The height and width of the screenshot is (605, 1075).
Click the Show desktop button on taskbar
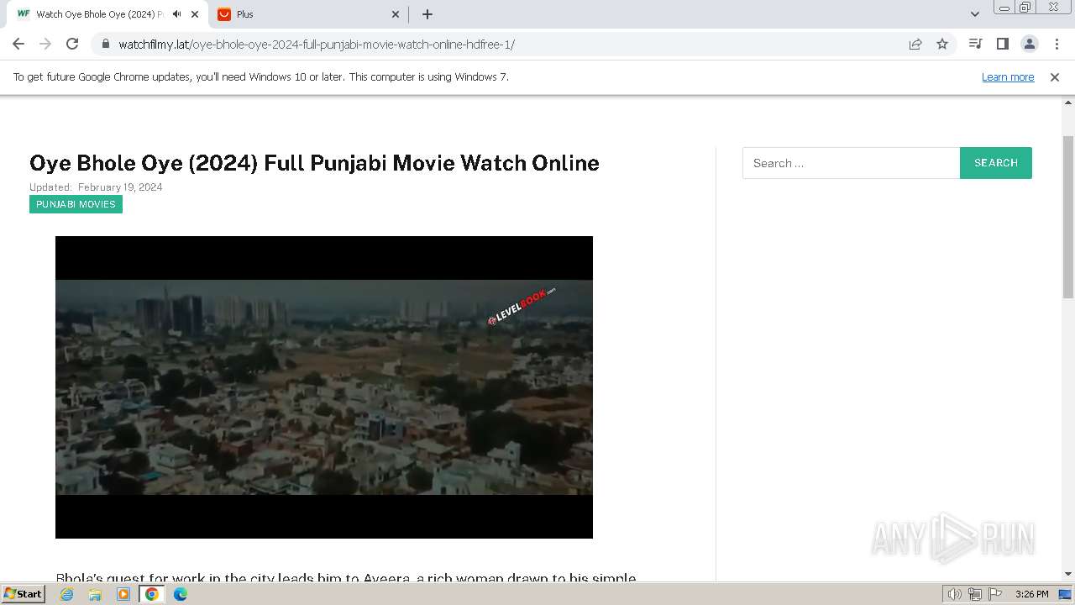1066,594
